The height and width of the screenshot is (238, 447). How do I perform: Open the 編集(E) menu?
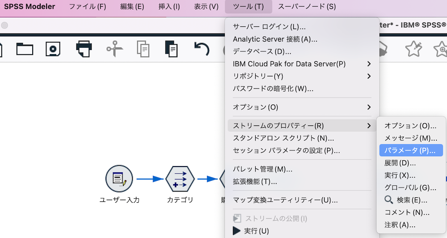[132, 7]
